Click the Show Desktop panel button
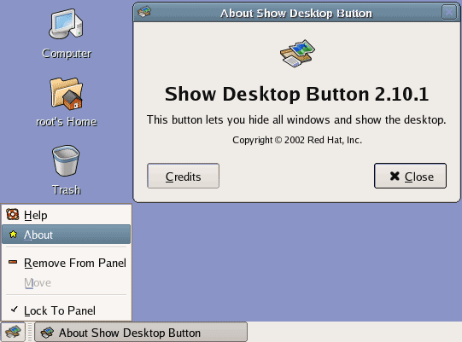 (x=13, y=332)
